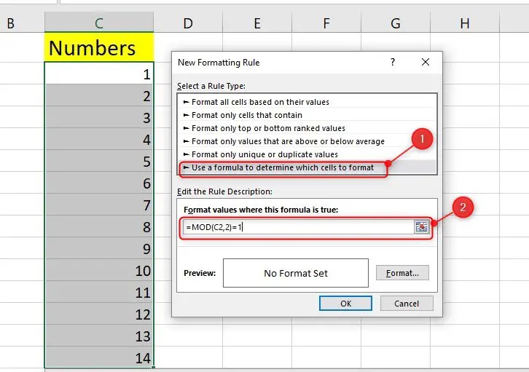Click the cell containing 10
529x372 pixels.
pyautogui.click(x=99, y=270)
